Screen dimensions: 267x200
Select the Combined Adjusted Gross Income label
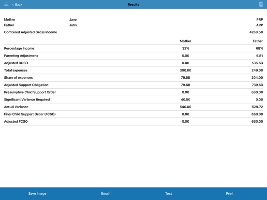pos(30,32)
